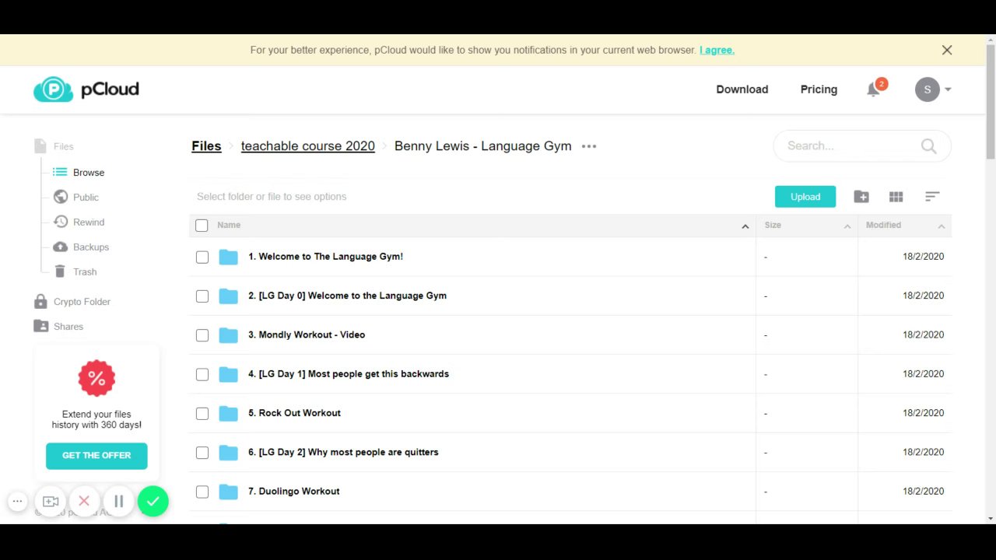
Task: Open '7. Duolingo Workout' folder name
Action: (294, 492)
